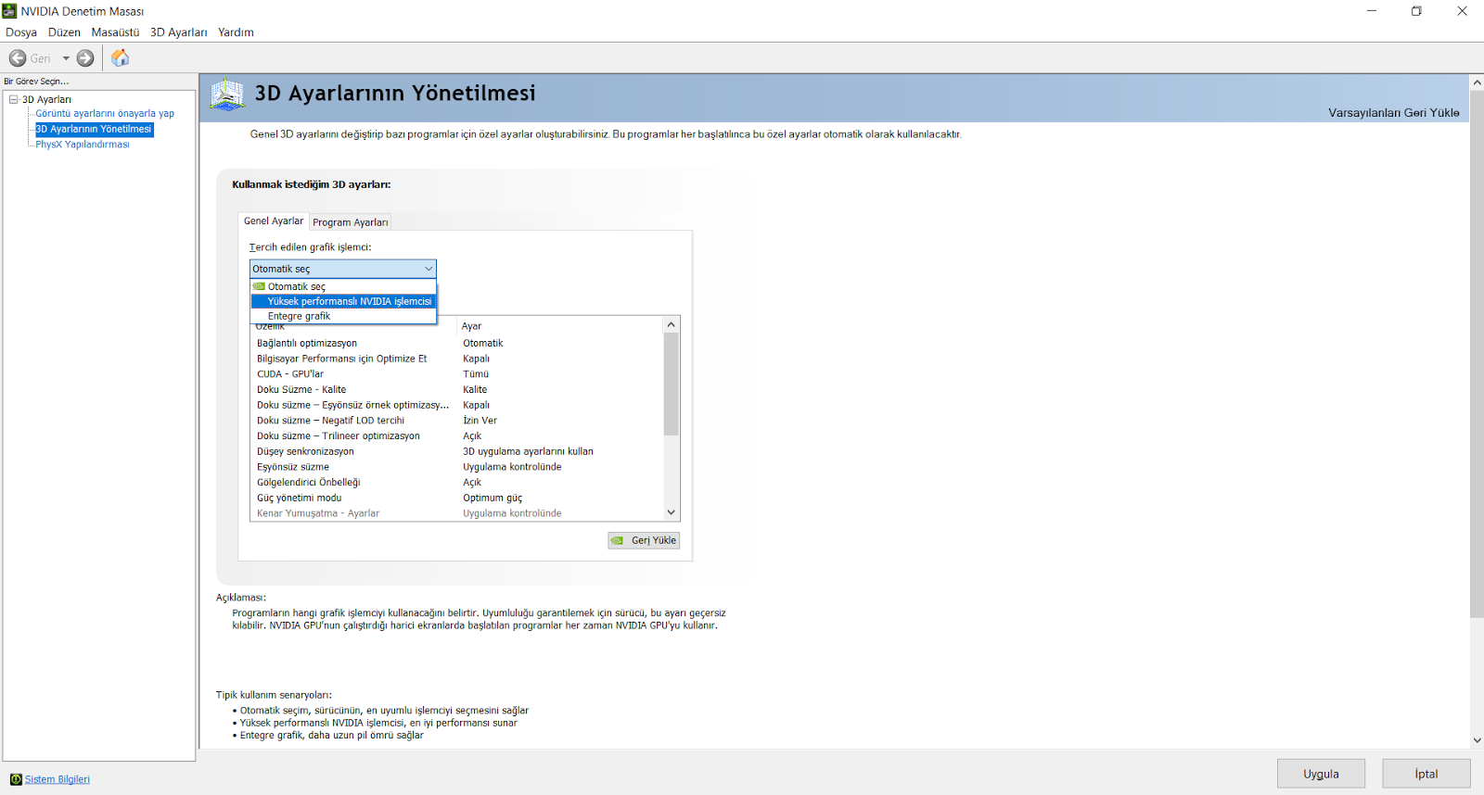Image resolution: width=1484 pixels, height=795 pixels.
Task: Select Doku süzme Eşyönsüz örnek optimizasyonu row
Action: [x=457, y=405]
